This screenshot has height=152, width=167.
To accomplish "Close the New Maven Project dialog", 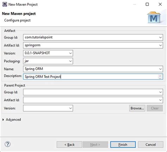I will click(x=160, y=4).
